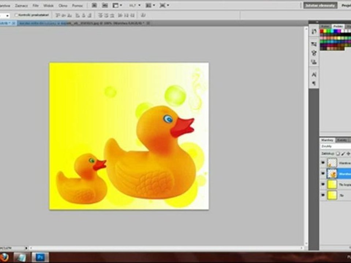The image size is (351, 263).
Task: Select the Tło kopia layer thumbnail
Action: (332, 184)
